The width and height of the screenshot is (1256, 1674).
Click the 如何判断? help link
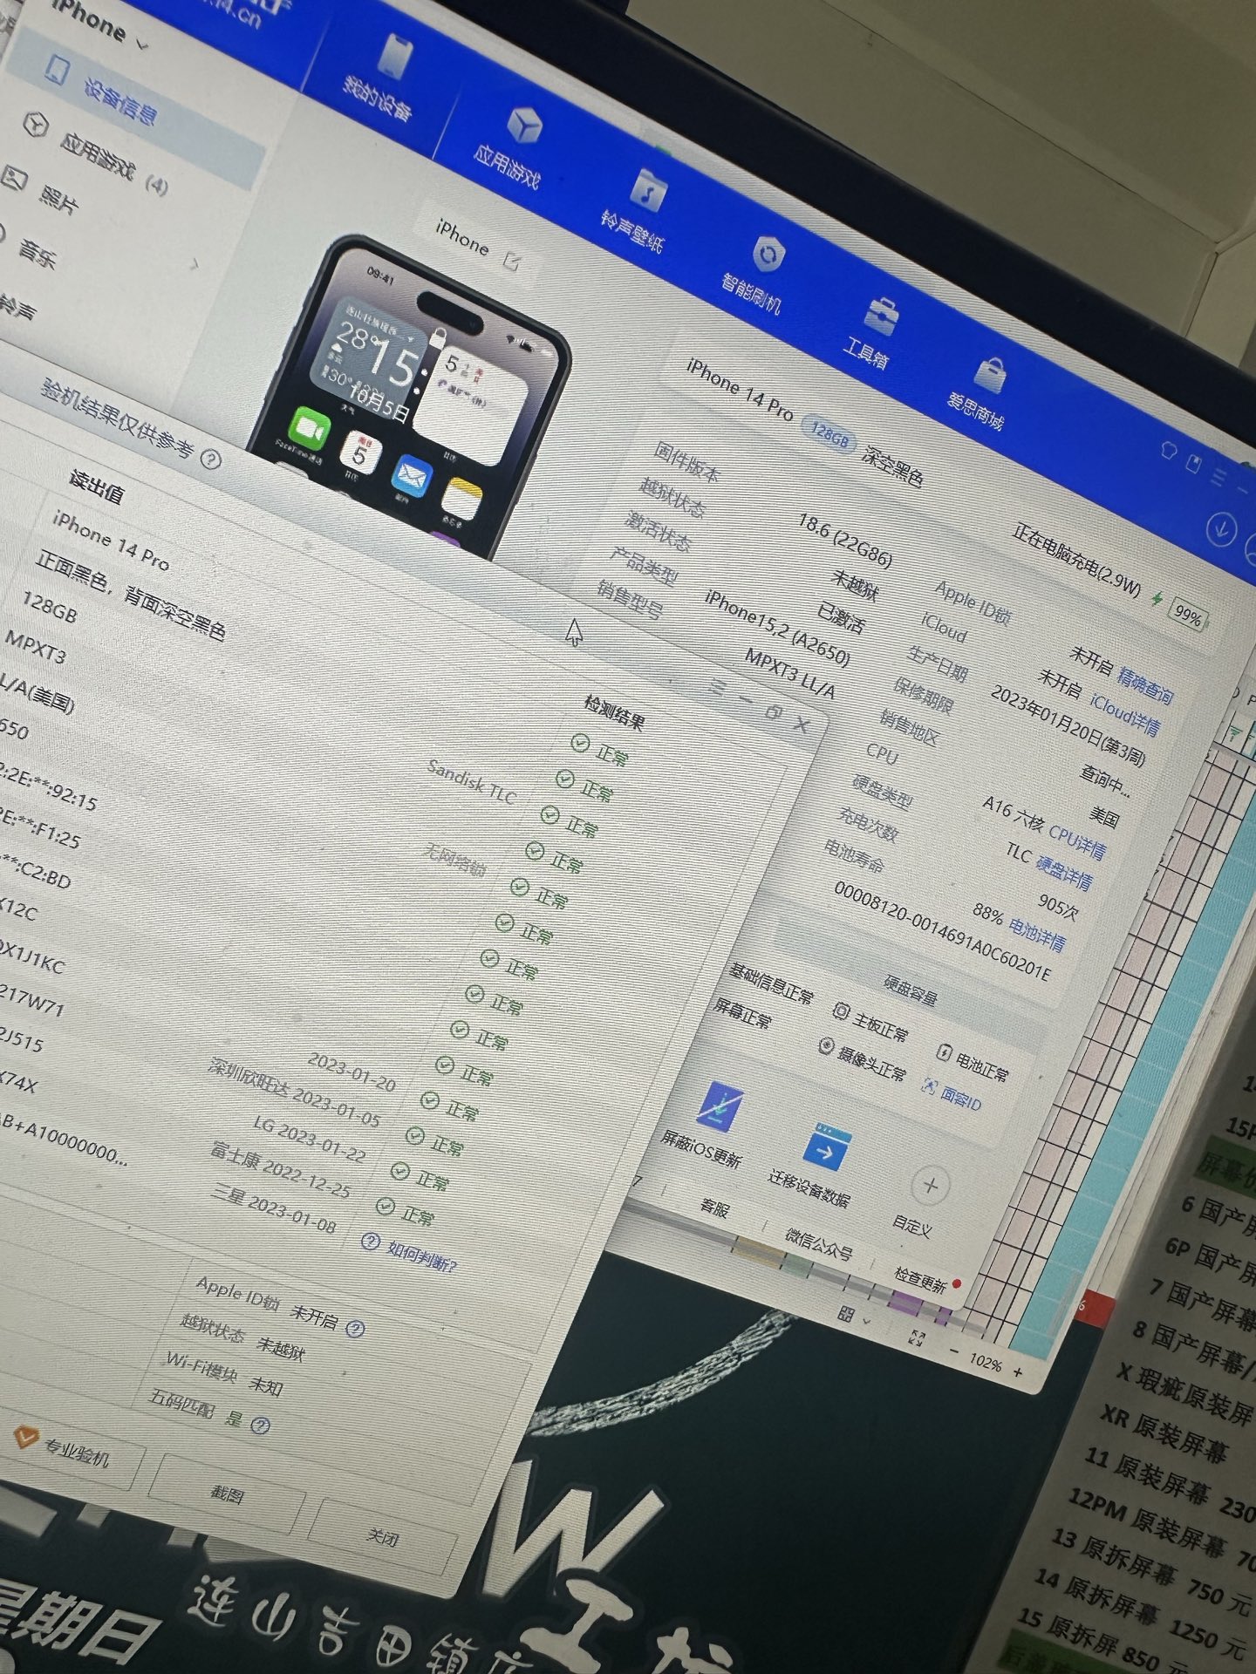(421, 1256)
